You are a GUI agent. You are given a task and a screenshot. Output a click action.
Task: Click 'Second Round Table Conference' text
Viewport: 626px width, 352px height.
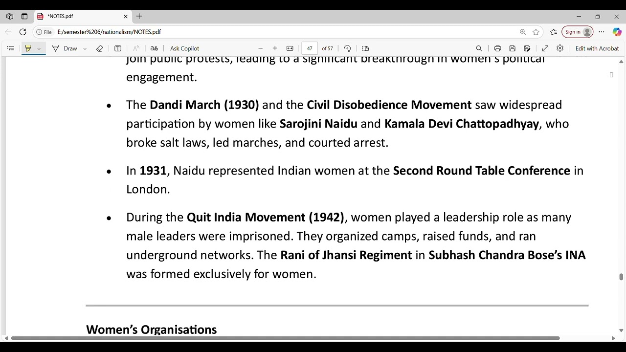coord(482,171)
